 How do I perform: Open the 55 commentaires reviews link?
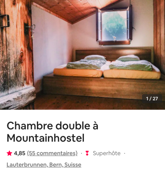click(x=52, y=153)
